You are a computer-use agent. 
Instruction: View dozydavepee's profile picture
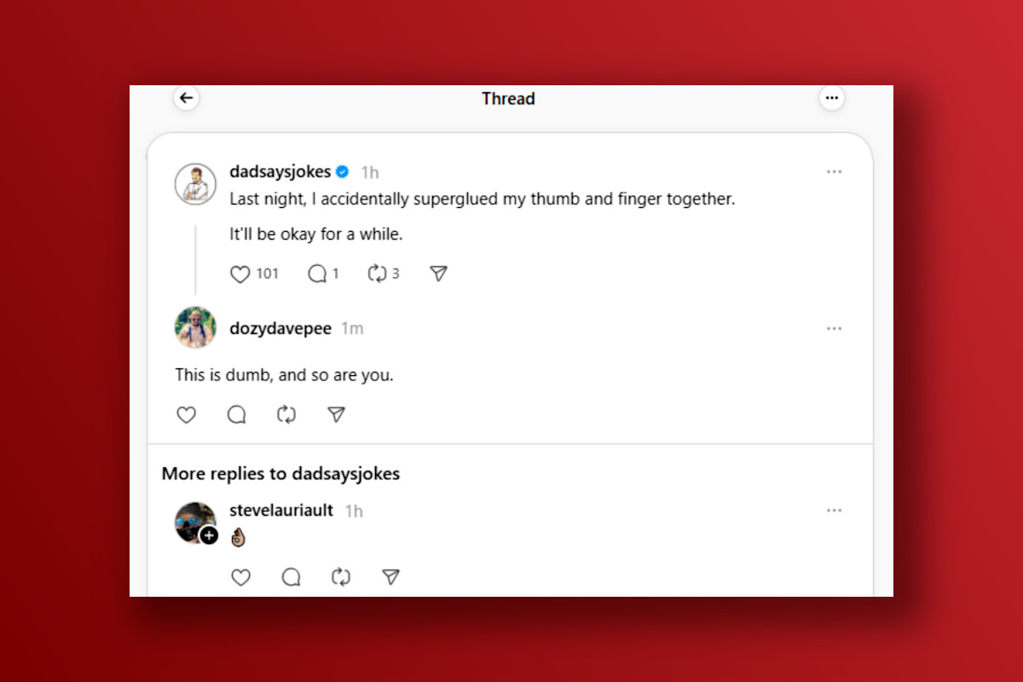pos(195,328)
